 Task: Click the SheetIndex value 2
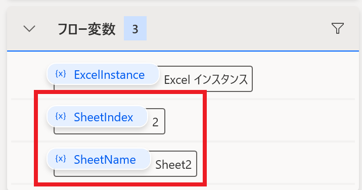click(x=155, y=122)
